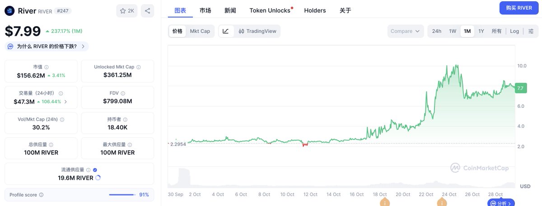Click the 购买 RIVER button
542x206 pixels.
tap(519, 8)
